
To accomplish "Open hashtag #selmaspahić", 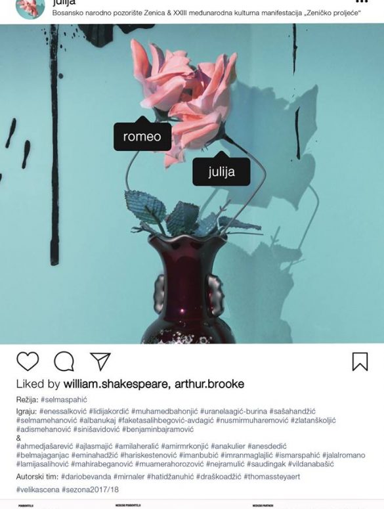I will pos(64,399).
